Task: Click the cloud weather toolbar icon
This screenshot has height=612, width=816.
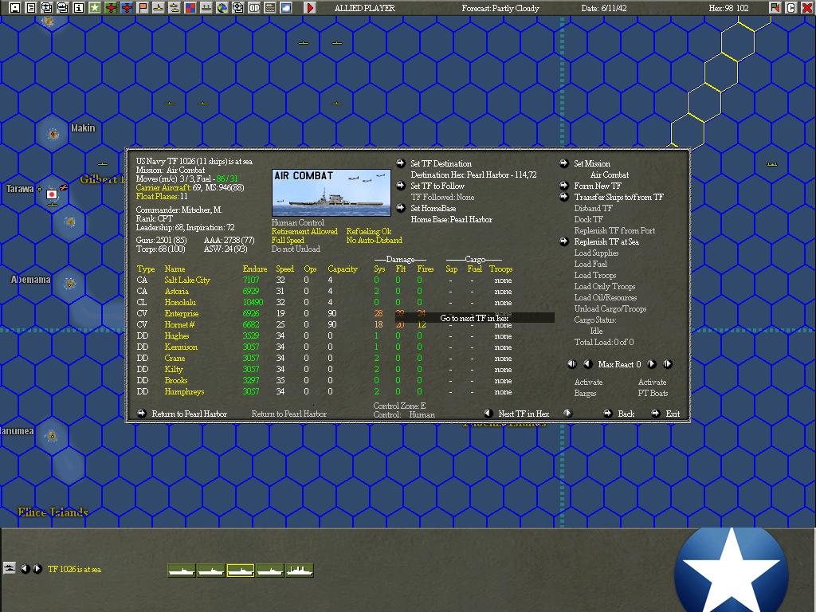Action: (286, 8)
